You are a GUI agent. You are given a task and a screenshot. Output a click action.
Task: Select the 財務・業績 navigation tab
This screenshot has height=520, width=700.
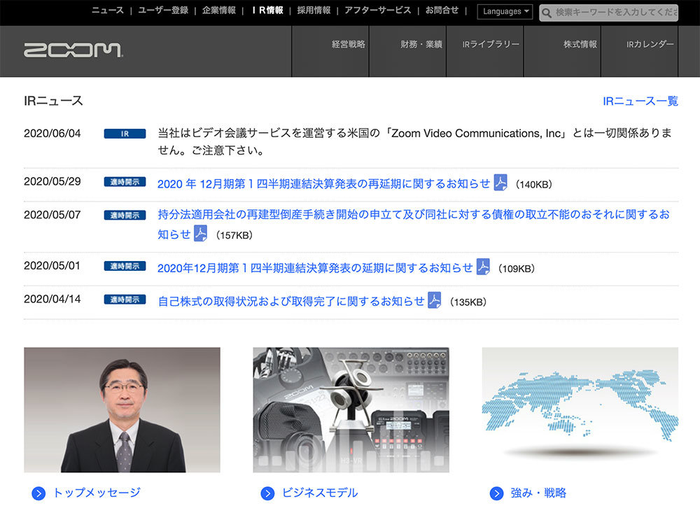pos(407,51)
